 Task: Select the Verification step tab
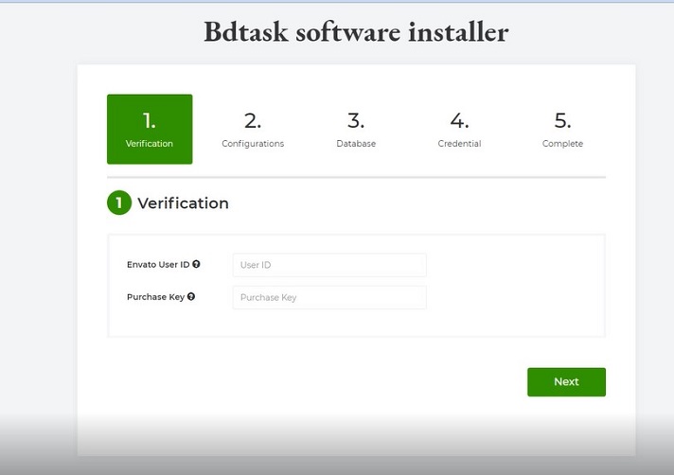point(150,130)
